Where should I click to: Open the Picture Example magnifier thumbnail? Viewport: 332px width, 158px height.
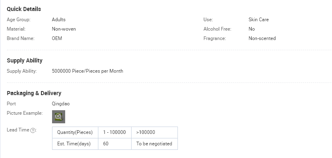coord(59,117)
